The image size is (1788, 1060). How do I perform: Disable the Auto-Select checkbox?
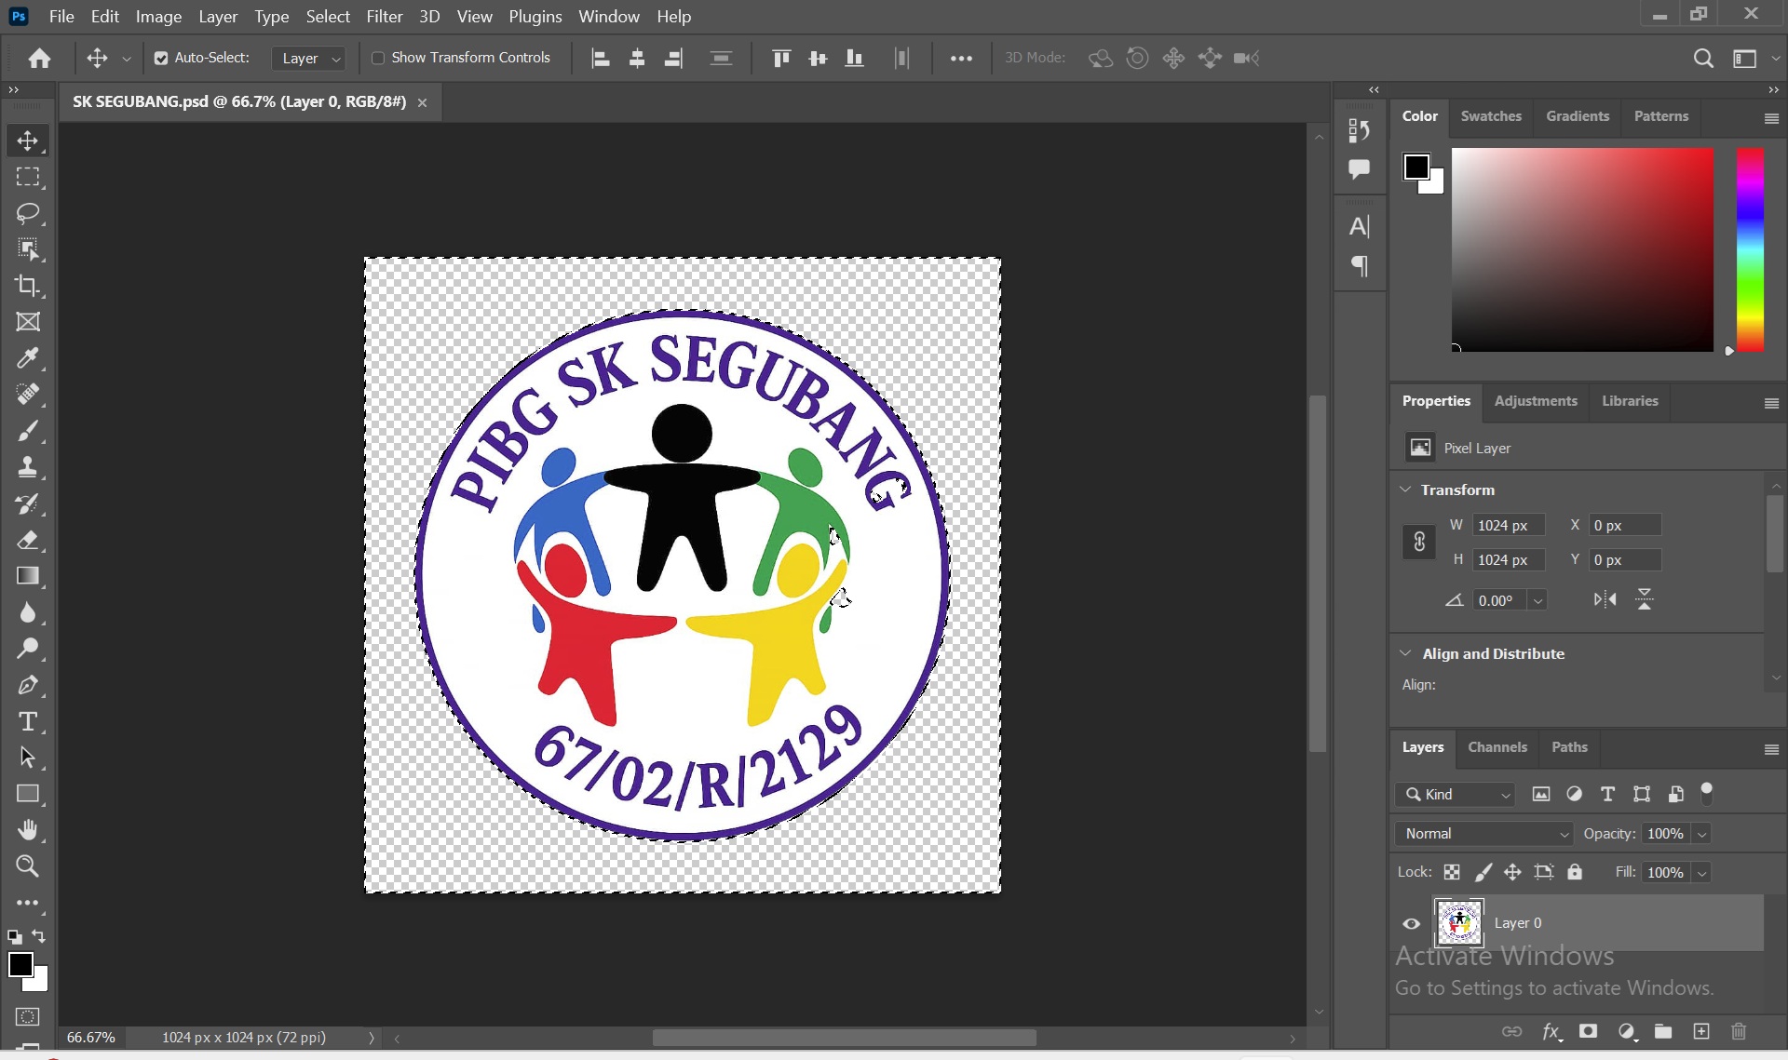[x=161, y=58]
